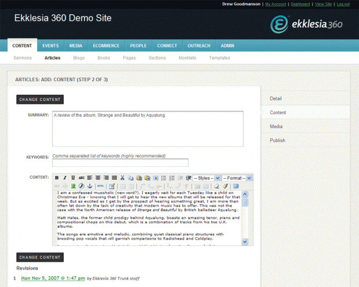Click the bottom Change Content button
Viewport: 359px width, 287px height.
40,257
